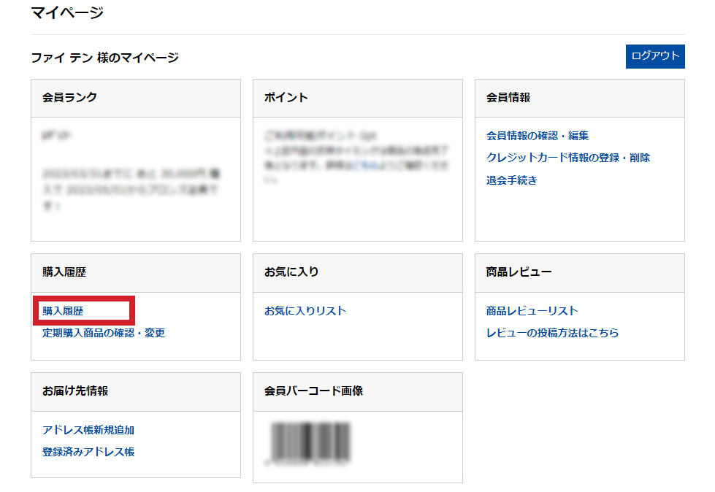Open 定期購入商品の確認・変更 link
This screenshot has height=492, width=715.
(104, 333)
